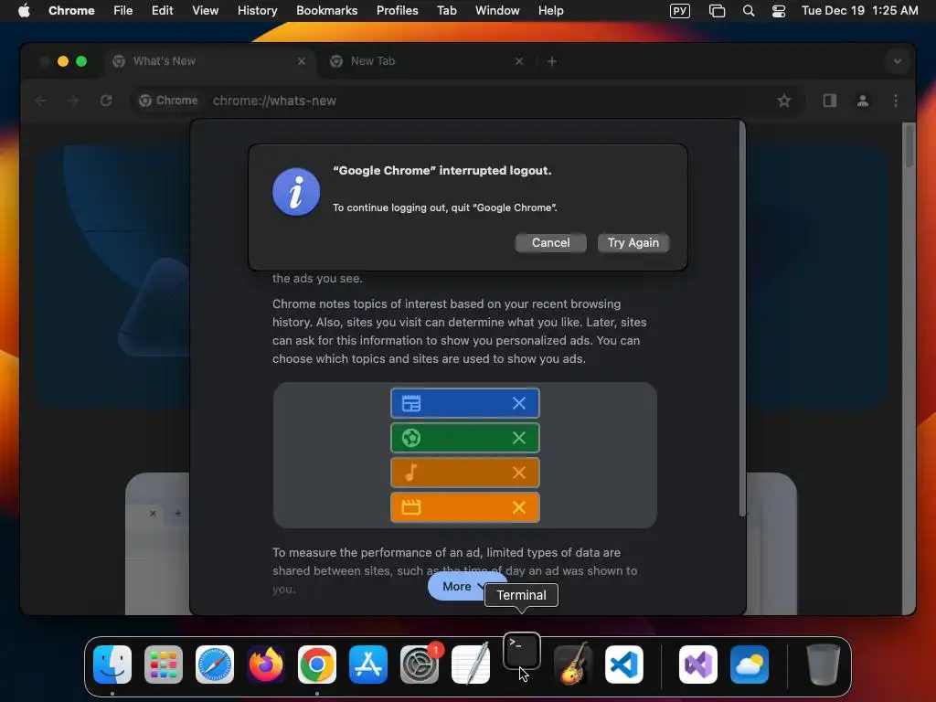Viewport: 936px width, 702px height.
Task: Click the Stage Manager menu bar icon
Action: (x=717, y=10)
